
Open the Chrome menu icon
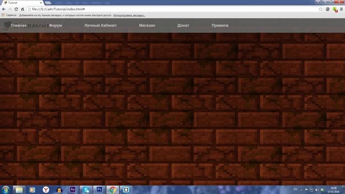pyautogui.click(x=341, y=9)
